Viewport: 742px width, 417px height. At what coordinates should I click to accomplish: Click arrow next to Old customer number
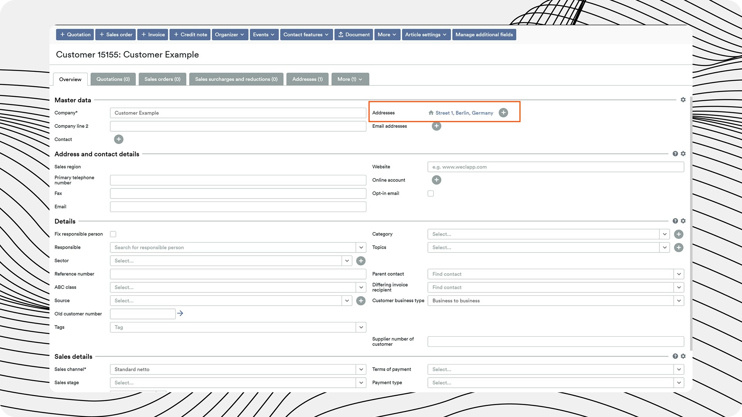[180, 314]
